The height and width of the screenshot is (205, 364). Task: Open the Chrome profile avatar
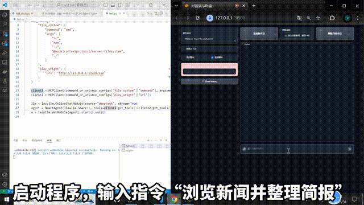(x=348, y=18)
